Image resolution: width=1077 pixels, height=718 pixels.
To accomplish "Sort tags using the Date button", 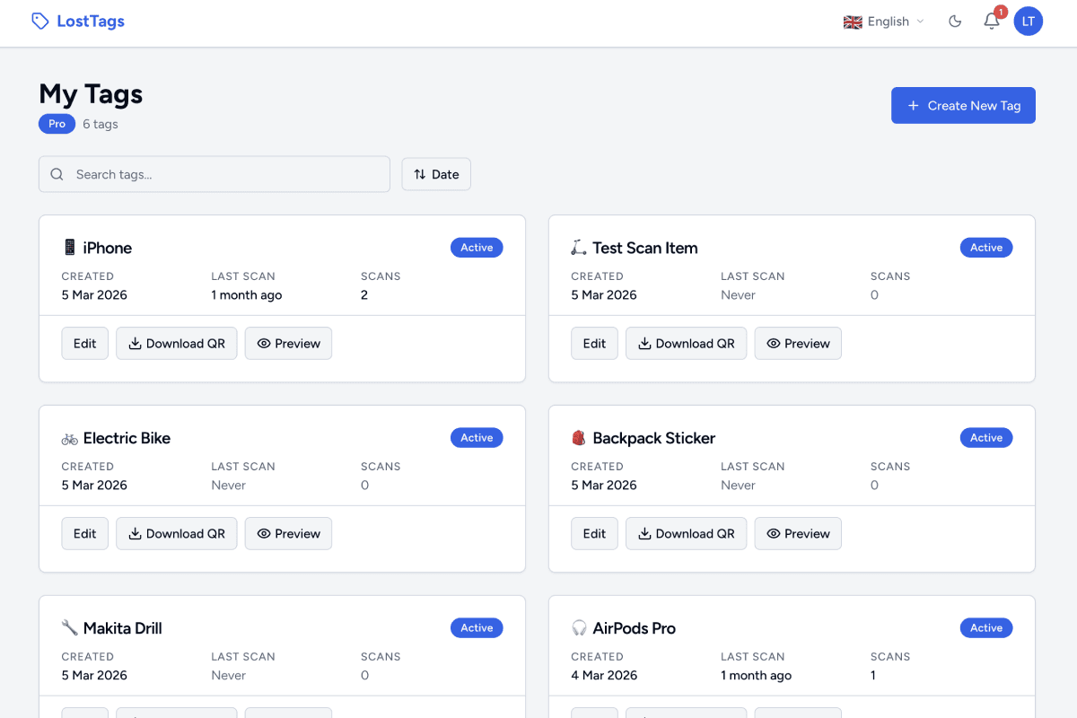I will tap(436, 174).
